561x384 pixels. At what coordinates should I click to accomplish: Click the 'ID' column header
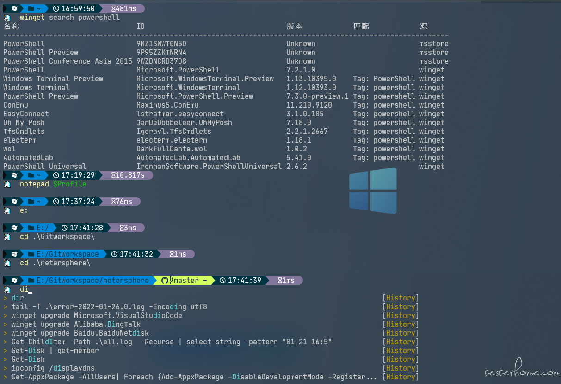[x=141, y=26]
